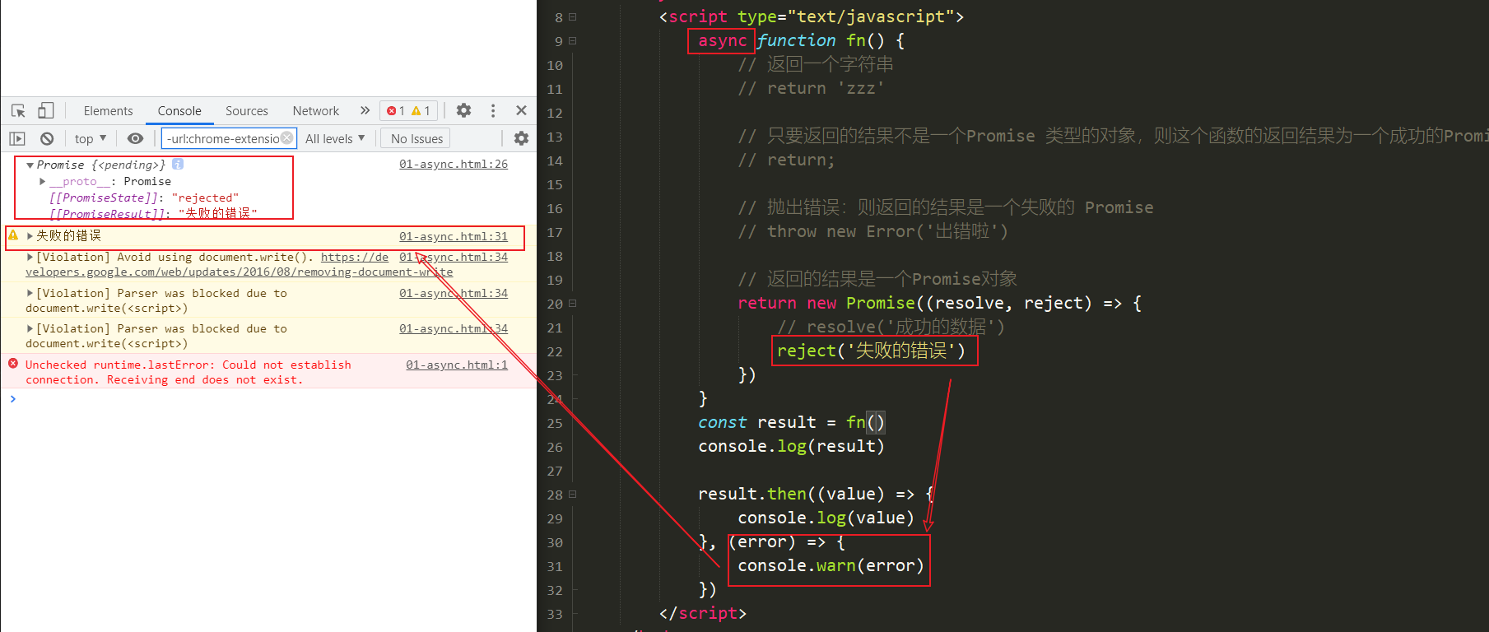This screenshot has height=632, width=1489.
Task: Collapse the Promise {<pending>} object
Action: [30, 165]
